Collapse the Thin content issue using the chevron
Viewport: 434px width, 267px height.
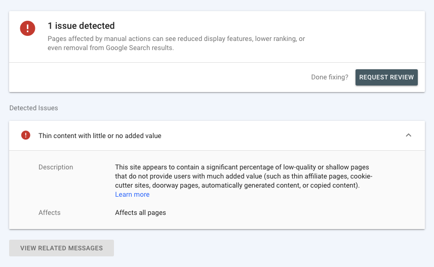408,135
